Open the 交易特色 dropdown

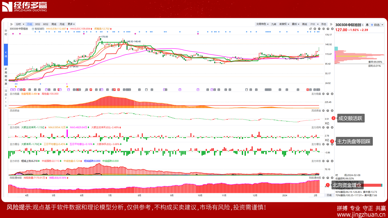(262, 24)
